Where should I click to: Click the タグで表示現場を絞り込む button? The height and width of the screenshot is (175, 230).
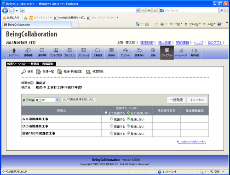(79, 100)
